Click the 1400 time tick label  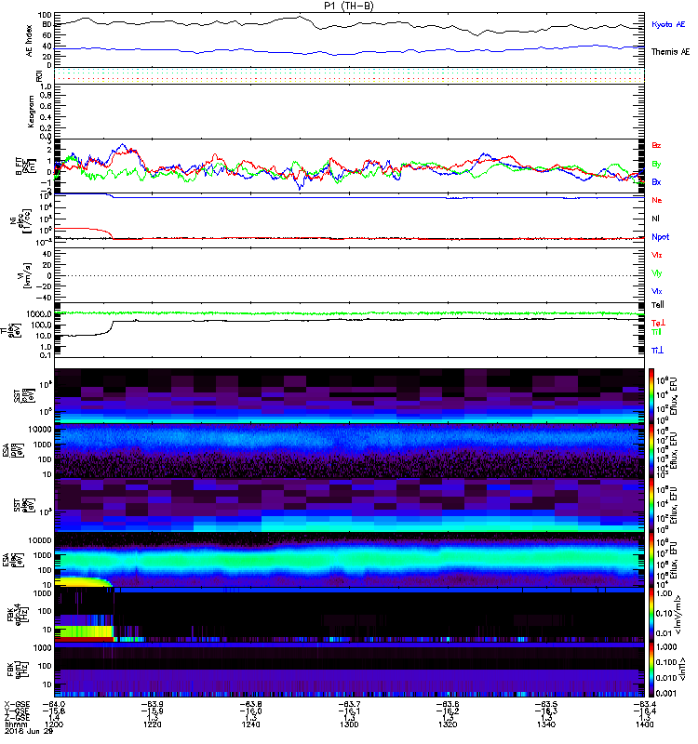[644, 724]
